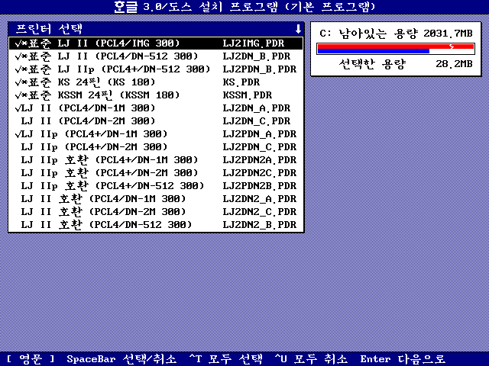Click ^U 모두 취소 to deselect all

[x=311, y=359]
